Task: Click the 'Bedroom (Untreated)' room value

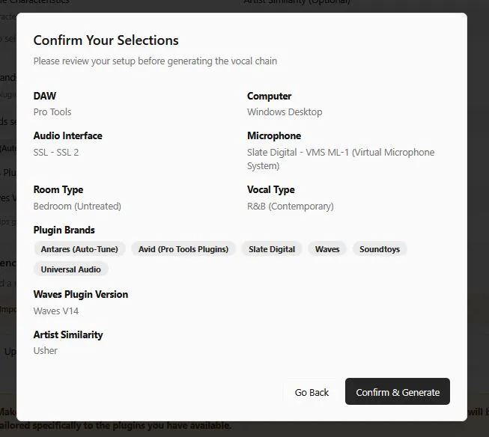Action: click(x=77, y=207)
